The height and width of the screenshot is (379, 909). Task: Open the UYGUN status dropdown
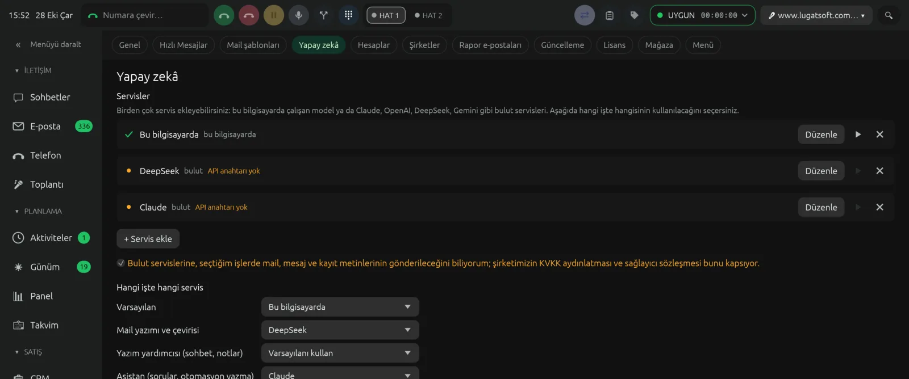tap(702, 15)
